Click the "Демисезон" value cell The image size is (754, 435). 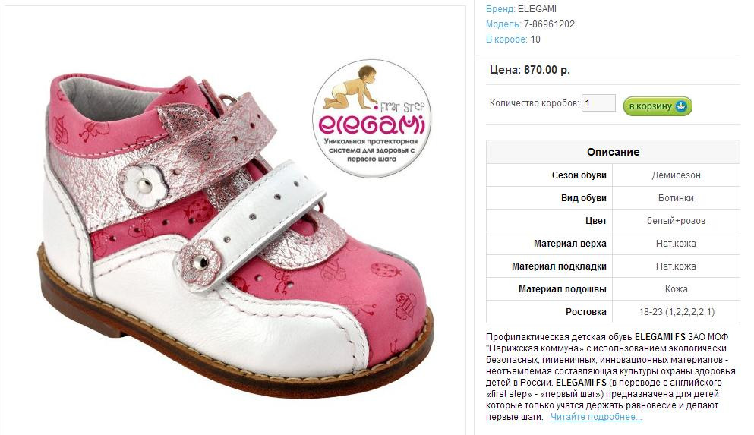click(x=676, y=175)
